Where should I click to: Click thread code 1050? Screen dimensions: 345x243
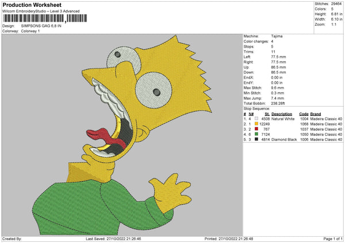coord(304,134)
